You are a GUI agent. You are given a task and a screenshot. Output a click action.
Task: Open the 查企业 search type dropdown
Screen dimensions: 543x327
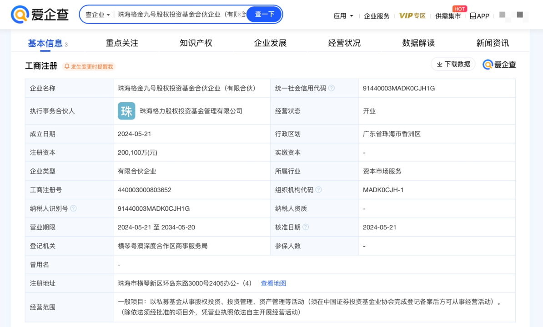tap(98, 15)
